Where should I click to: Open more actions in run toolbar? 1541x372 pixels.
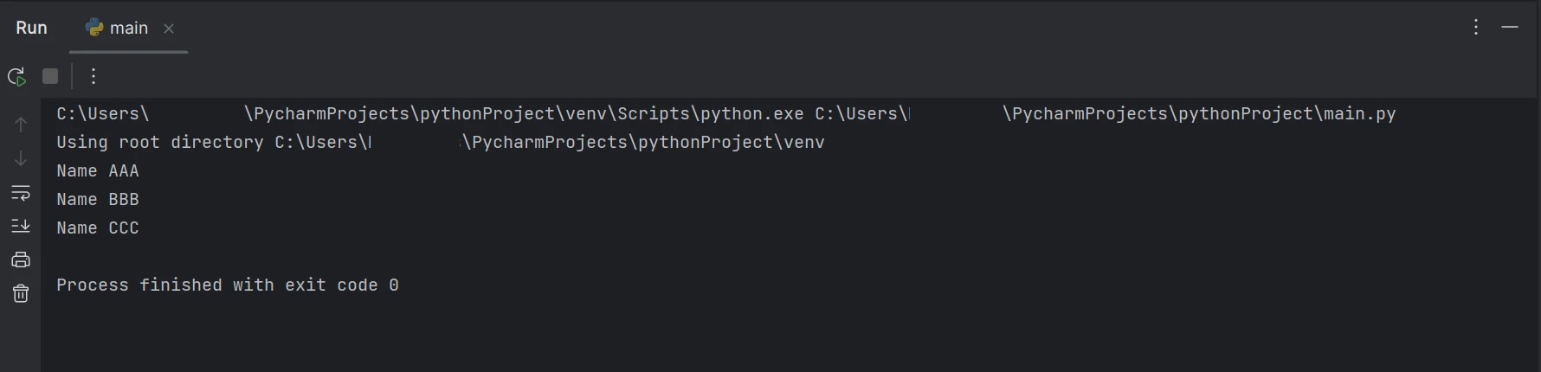pos(93,76)
